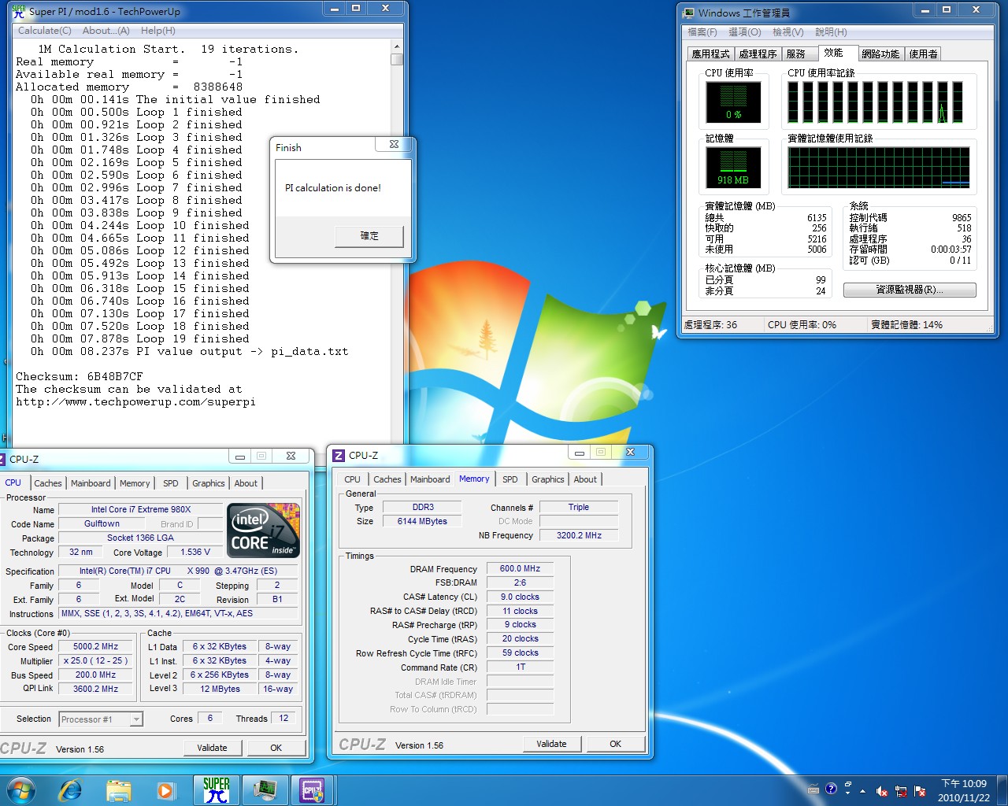Image resolution: width=1008 pixels, height=806 pixels.
Task: Open 檔案(F) menu in Task Manager
Action: (x=702, y=32)
